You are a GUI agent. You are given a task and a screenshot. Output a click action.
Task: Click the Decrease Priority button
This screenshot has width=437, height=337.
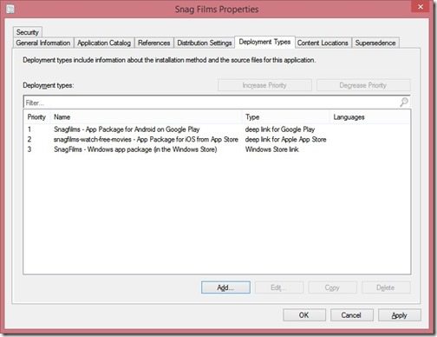coord(363,85)
